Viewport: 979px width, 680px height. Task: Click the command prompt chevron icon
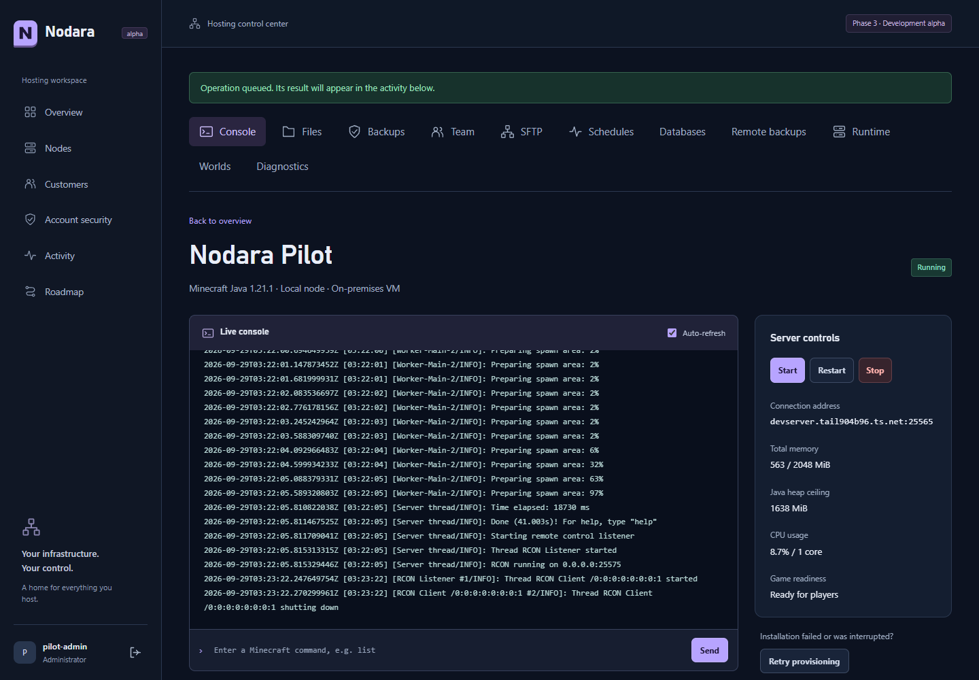click(201, 651)
